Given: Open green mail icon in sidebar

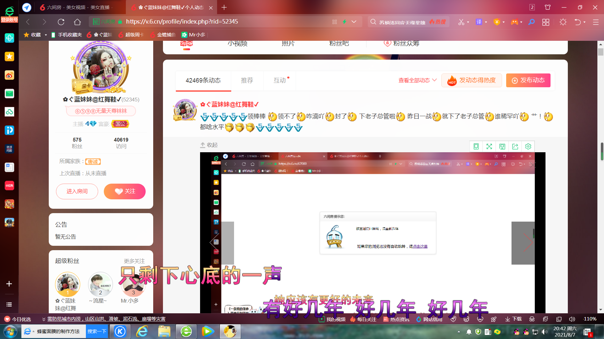Looking at the screenshot, I should coord(9,94).
